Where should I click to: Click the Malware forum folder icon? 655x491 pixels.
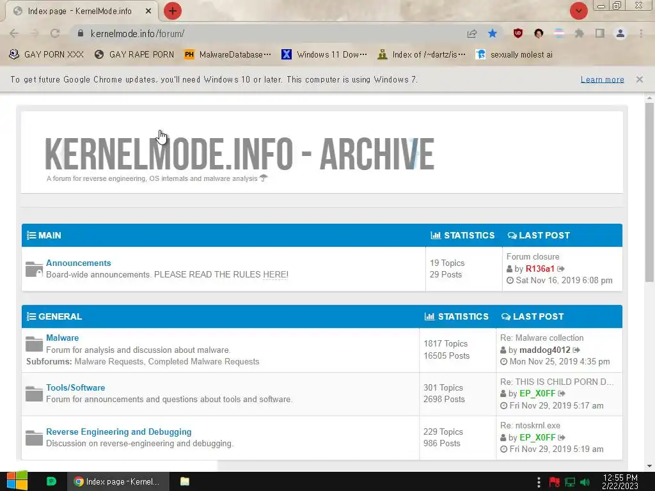[35, 344]
